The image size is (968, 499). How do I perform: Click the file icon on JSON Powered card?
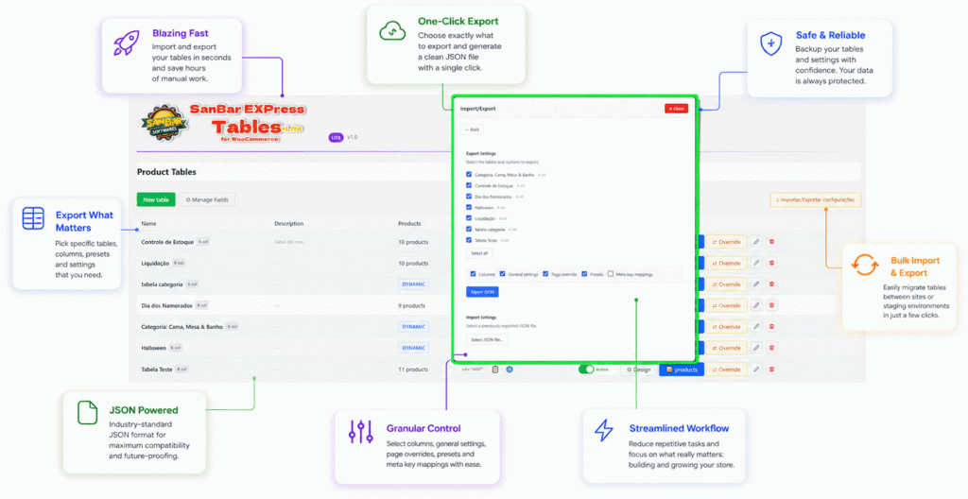tap(88, 413)
